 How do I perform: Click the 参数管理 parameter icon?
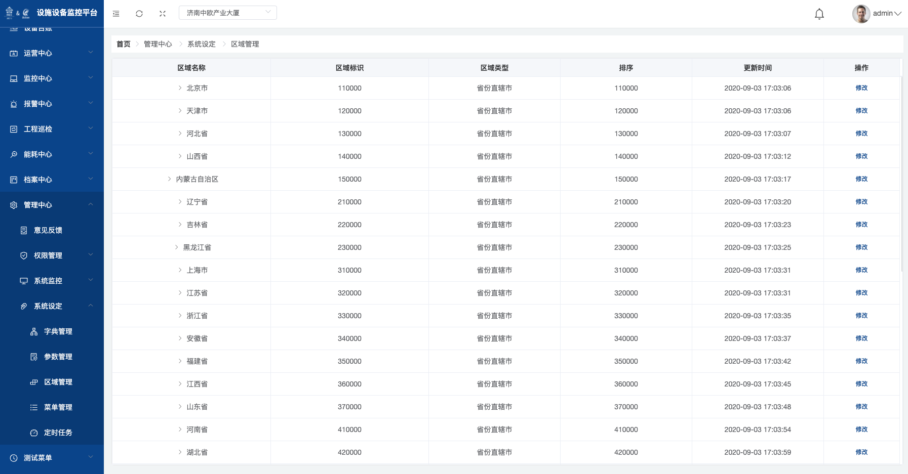pyautogui.click(x=34, y=357)
